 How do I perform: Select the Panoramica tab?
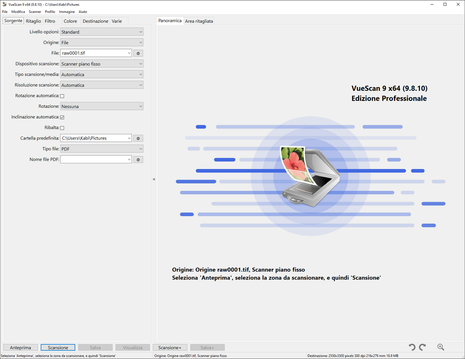(170, 21)
